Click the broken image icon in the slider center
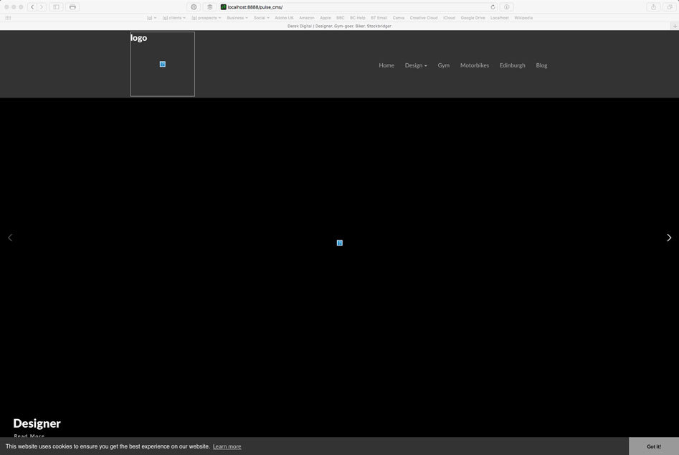This screenshot has height=455, width=679. click(340, 243)
